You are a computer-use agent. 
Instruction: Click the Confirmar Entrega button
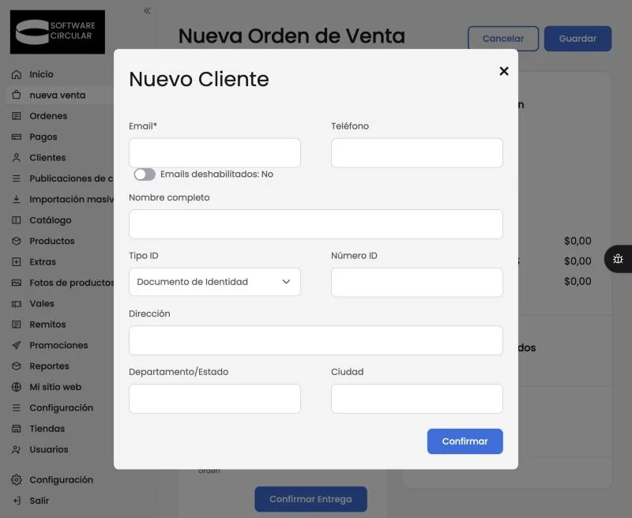tap(310, 499)
